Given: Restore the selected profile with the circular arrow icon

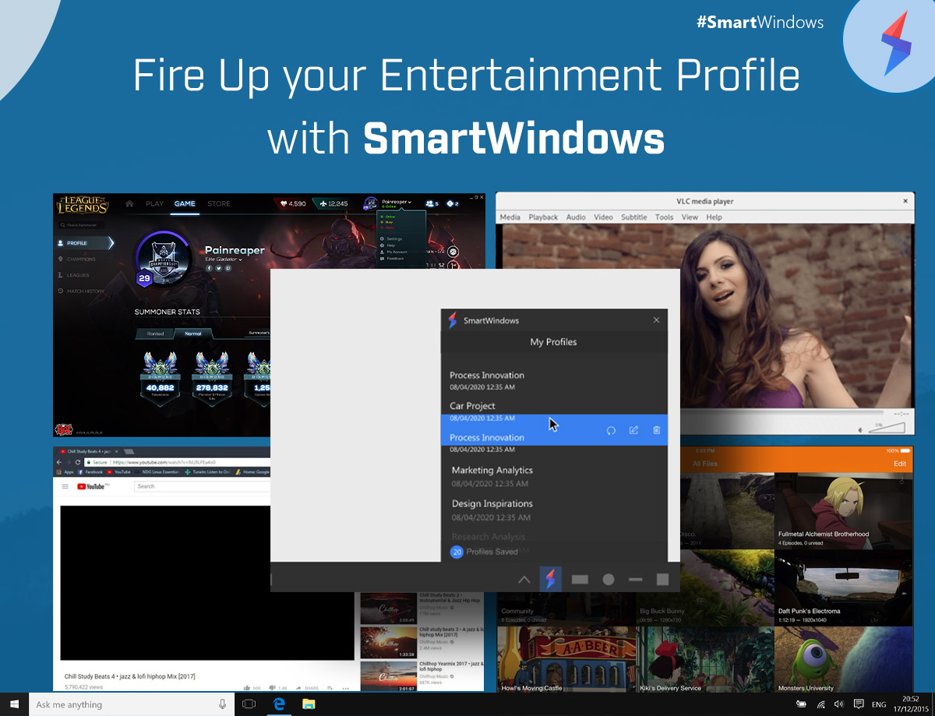Looking at the screenshot, I should 610,430.
